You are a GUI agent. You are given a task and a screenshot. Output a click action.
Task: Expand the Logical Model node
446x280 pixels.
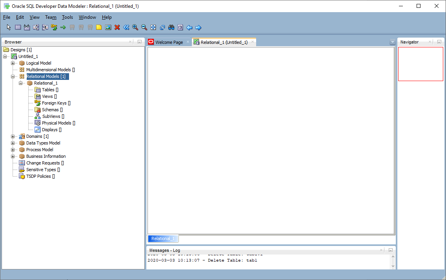[13, 63]
